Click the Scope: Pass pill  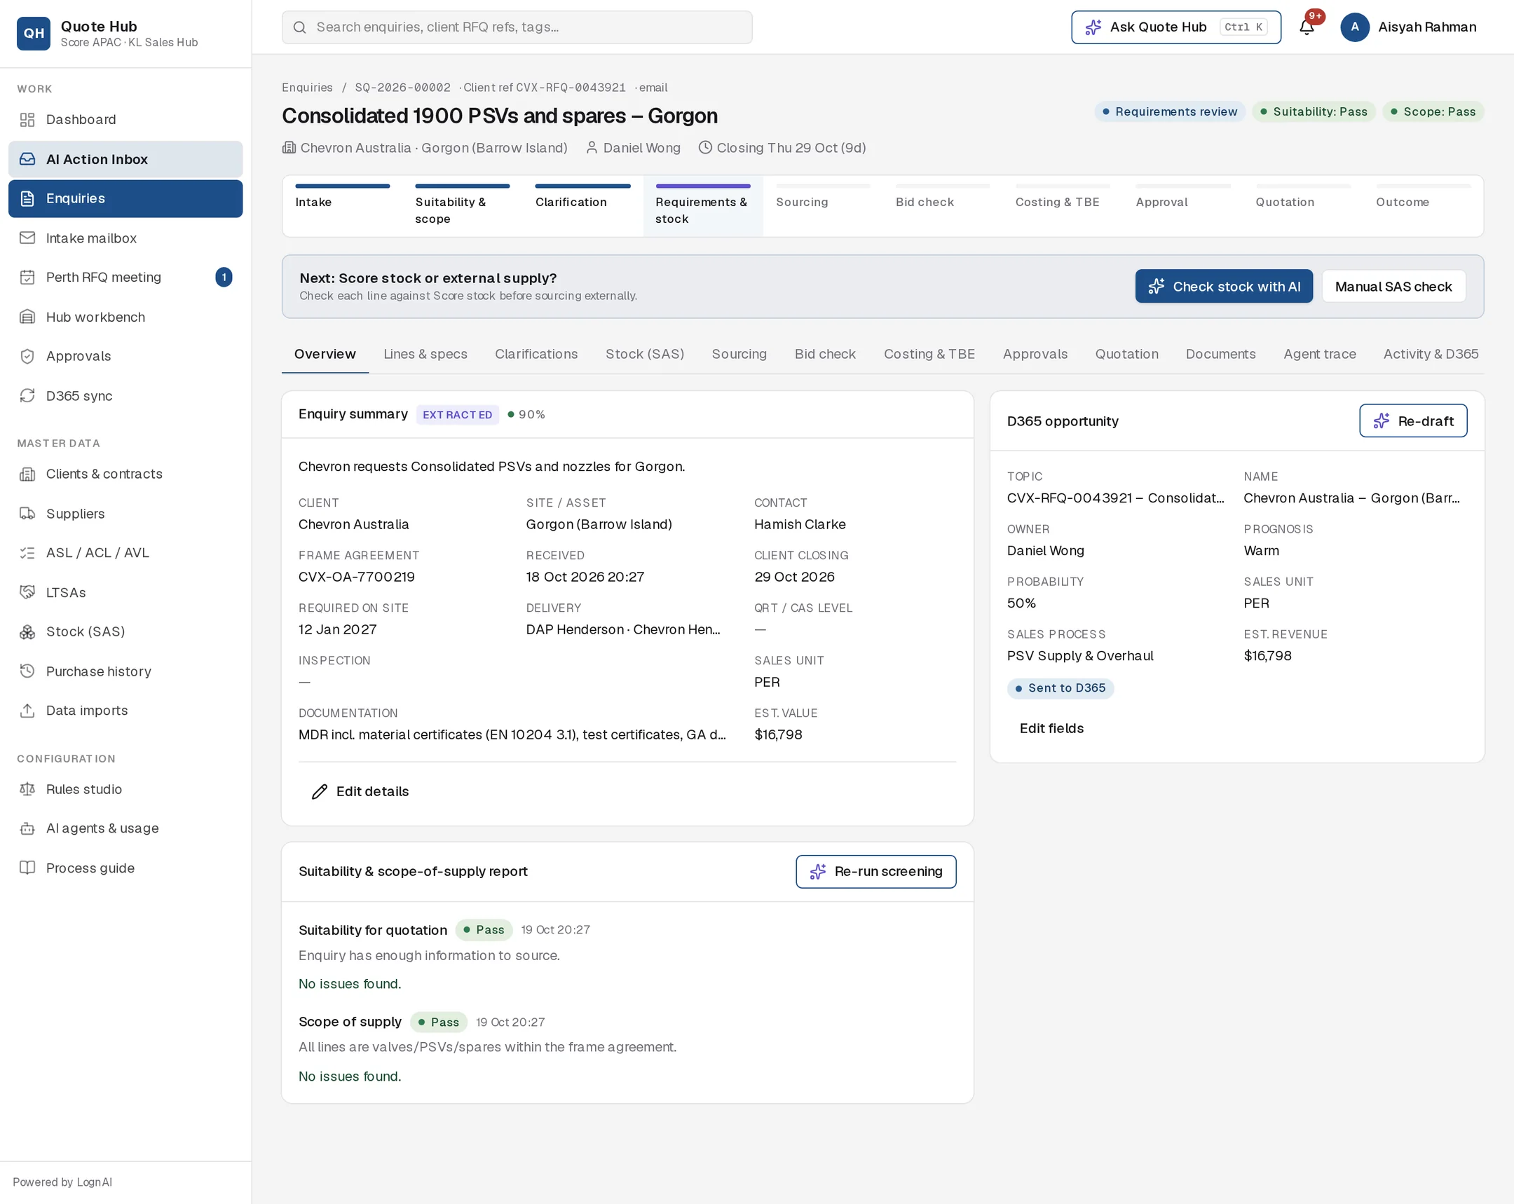1433,111
